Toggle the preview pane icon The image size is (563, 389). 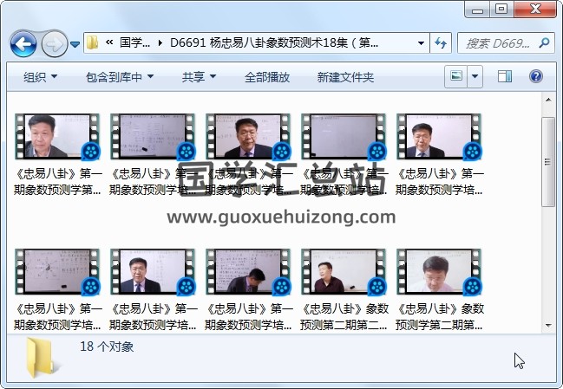[505, 77]
